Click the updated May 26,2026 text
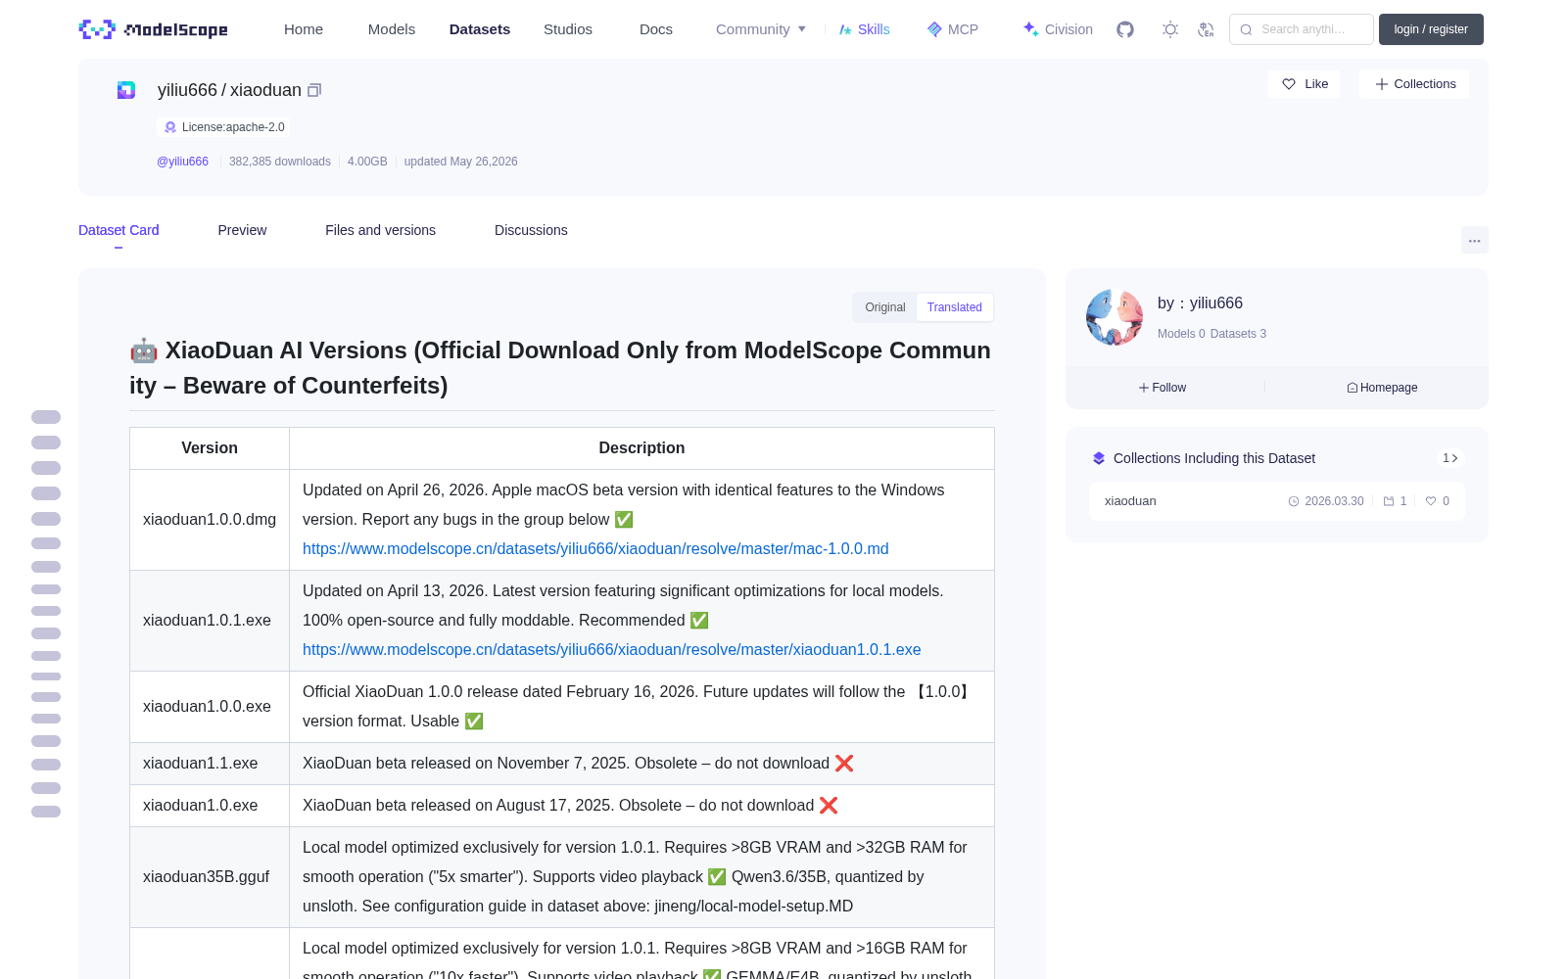Screen dimensions: 1567x979 (x=461, y=162)
